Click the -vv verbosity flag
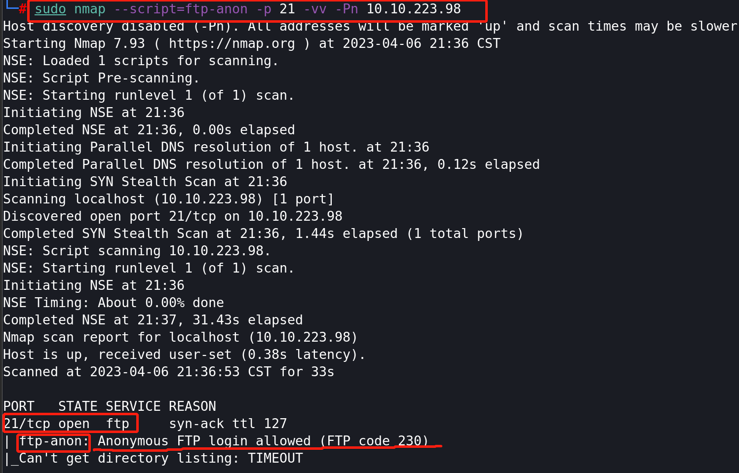Screen dimensions: 739x473 315,9
